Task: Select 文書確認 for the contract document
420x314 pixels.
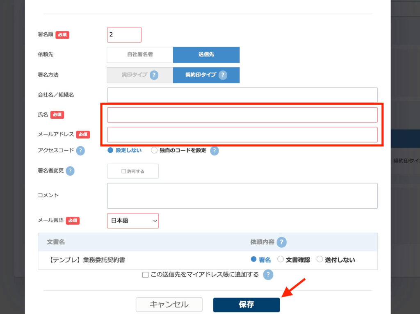Action: 281,260
